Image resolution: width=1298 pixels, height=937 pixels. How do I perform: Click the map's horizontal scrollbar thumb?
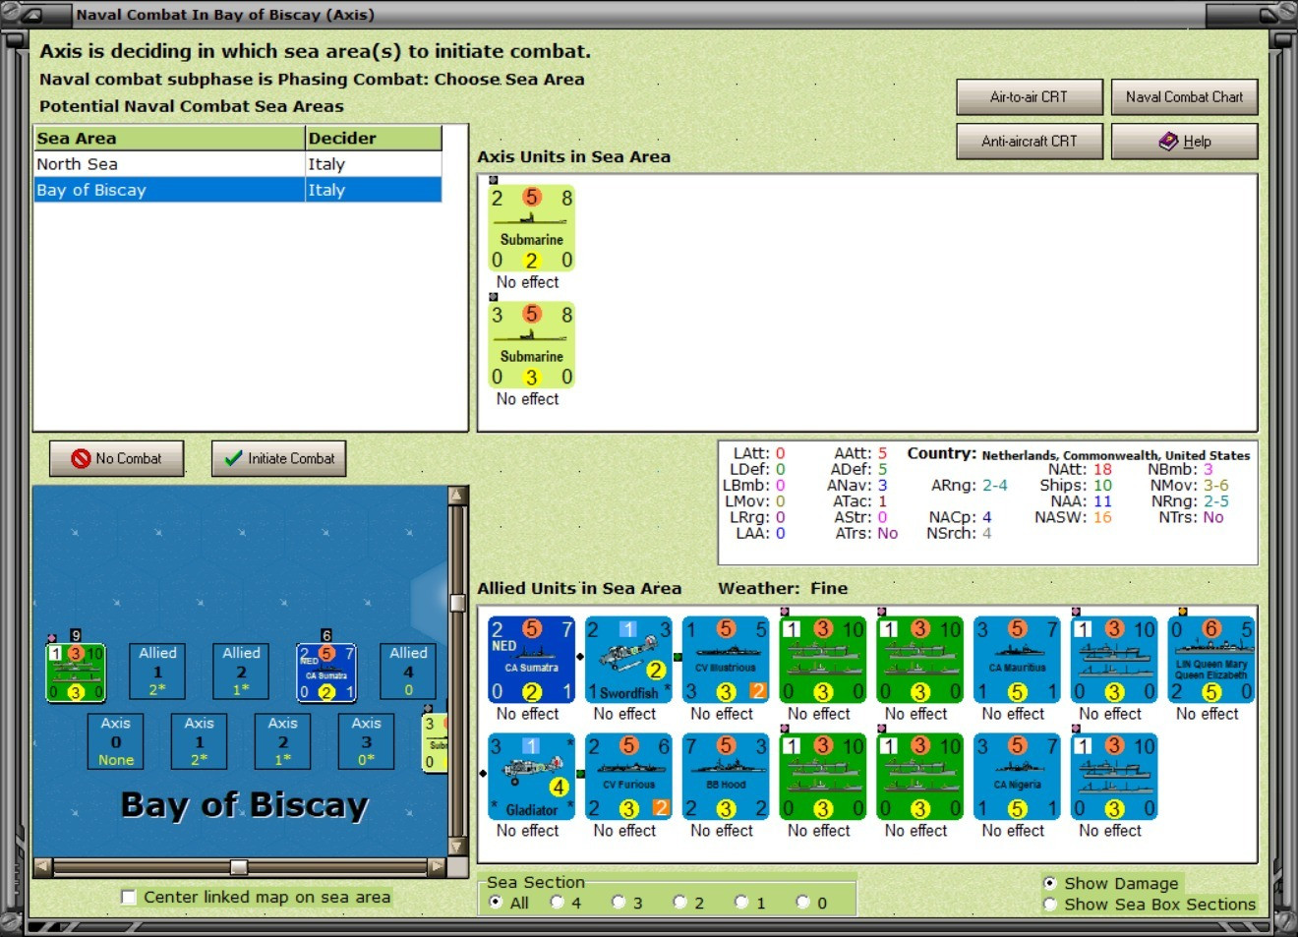(239, 866)
